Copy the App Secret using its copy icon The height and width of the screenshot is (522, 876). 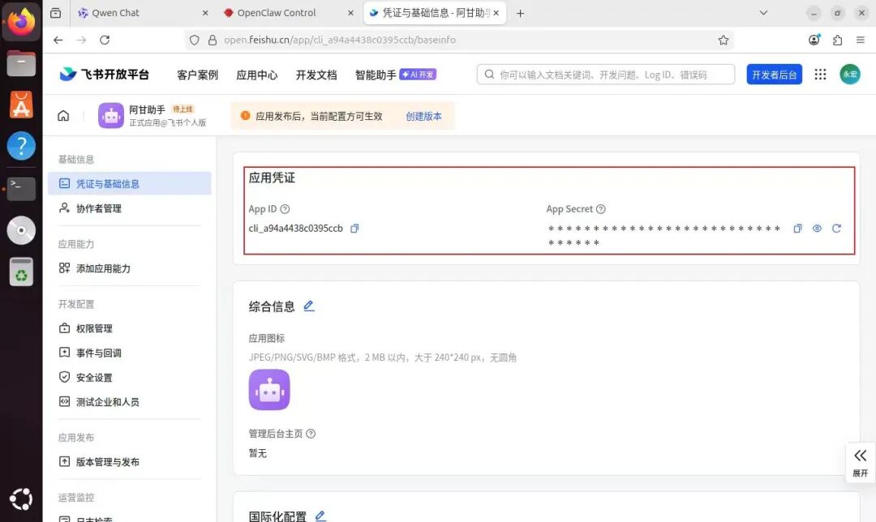click(x=797, y=229)
